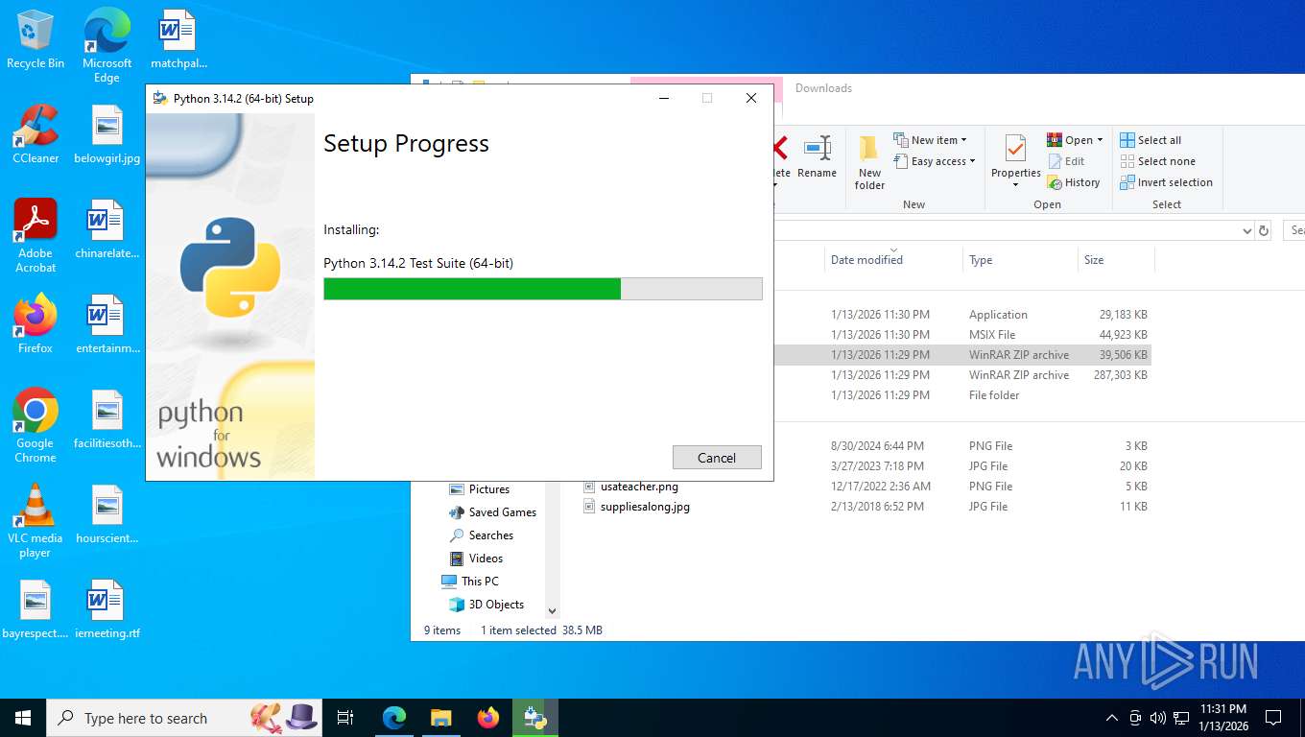
Task: Click navigation pane scroll down arrow
Action: click(552, 610)
